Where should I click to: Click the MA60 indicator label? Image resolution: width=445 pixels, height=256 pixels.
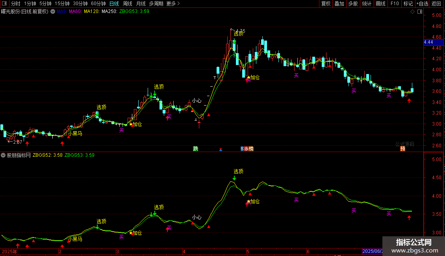75,12
